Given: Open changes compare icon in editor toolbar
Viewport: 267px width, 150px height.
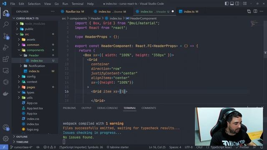Looking at the screenshot, I should click(x=249, y=11).
